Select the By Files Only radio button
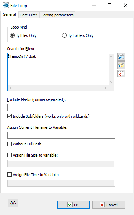This screenshot has width=134, height=215. [x=12, y=35]
